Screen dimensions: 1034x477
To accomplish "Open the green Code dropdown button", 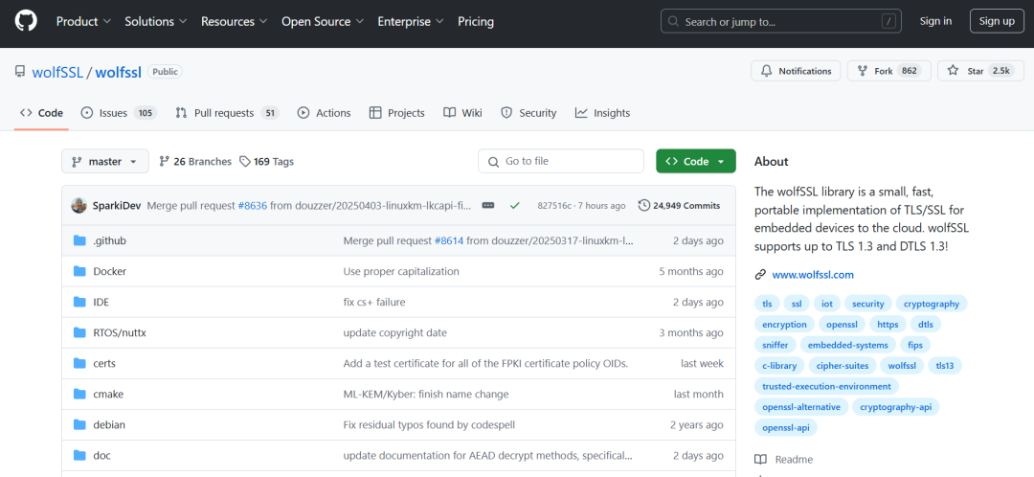I will click(696, 161).
